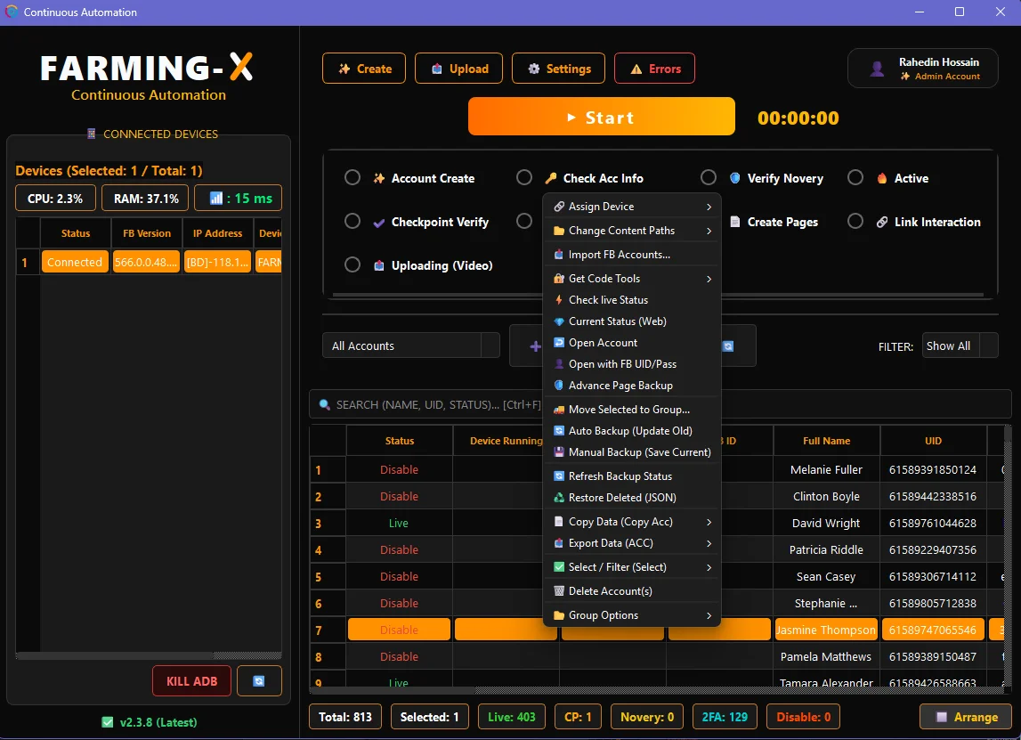Select the Verify Novery radio button
The width and height of the screenshot is (1021, 740).
[x=709, y=178]
